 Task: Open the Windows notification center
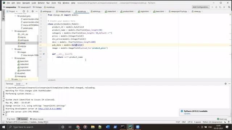227,127
